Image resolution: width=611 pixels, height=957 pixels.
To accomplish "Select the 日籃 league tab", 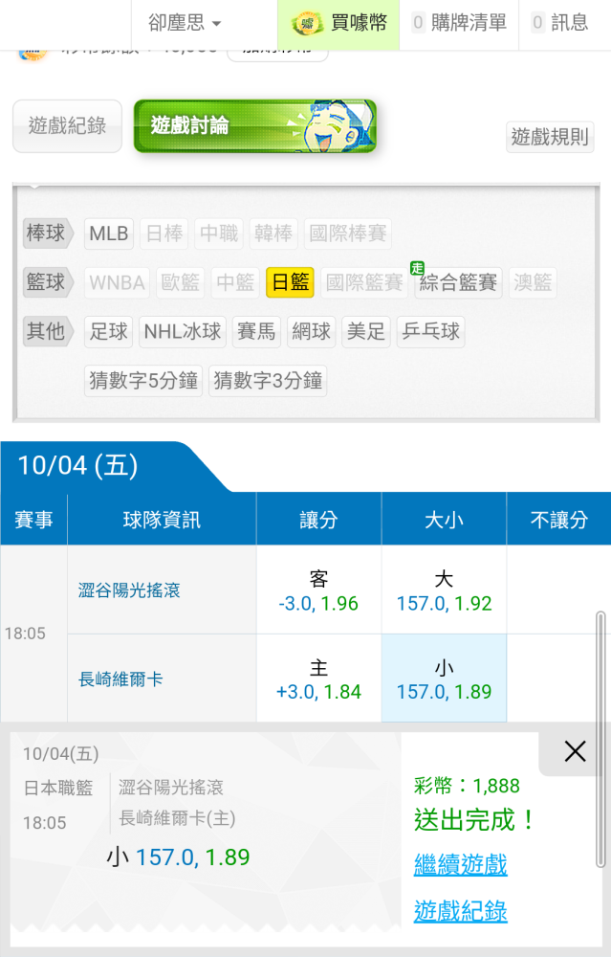I will pos(290,282).
